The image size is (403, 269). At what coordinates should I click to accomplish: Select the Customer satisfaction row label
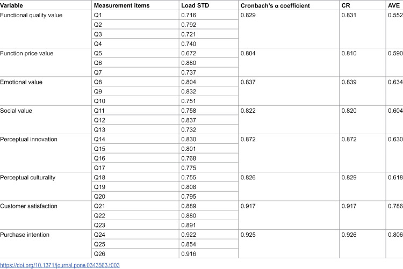coord(28,206)
